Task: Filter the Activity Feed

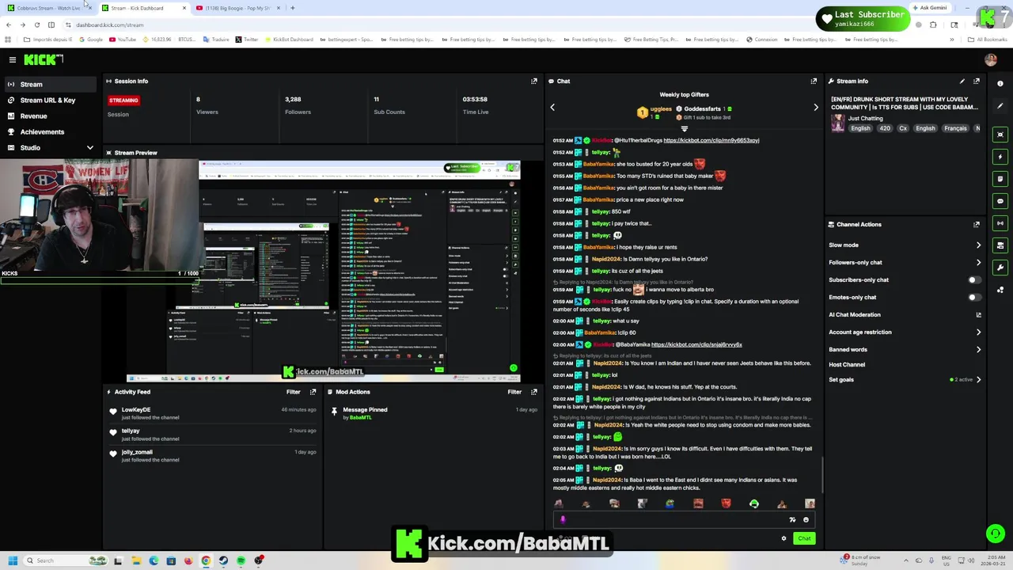Action: click(293, 392)
